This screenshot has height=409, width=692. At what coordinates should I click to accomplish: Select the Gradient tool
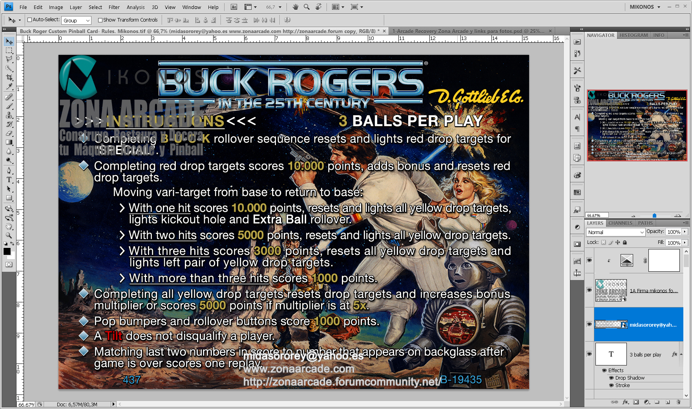click(9, 142)
